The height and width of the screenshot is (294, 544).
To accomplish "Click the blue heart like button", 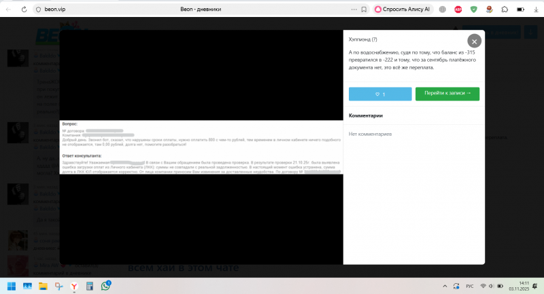I will click(x=380, y=94).
